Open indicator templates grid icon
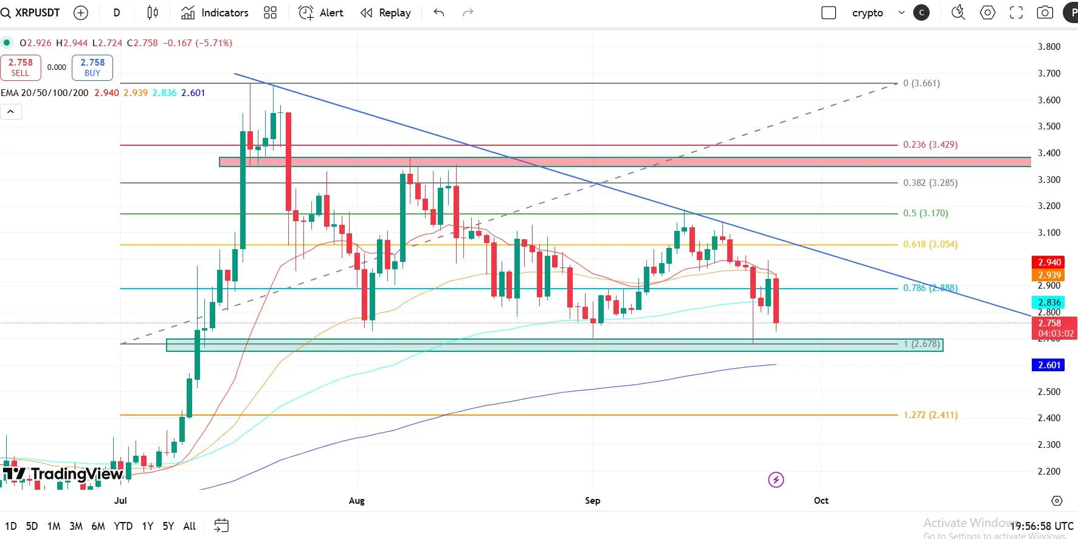 click(271, 13)
